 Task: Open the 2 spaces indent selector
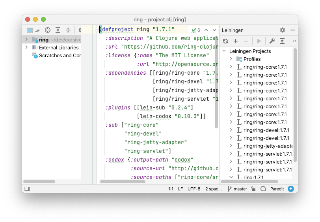click(214, 189)
